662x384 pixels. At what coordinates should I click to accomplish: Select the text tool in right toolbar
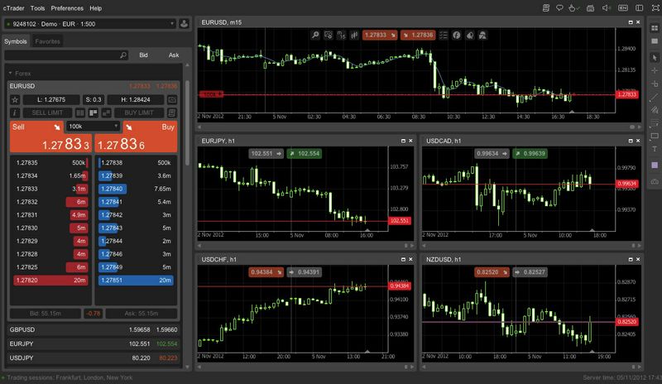tap(655, 149)
